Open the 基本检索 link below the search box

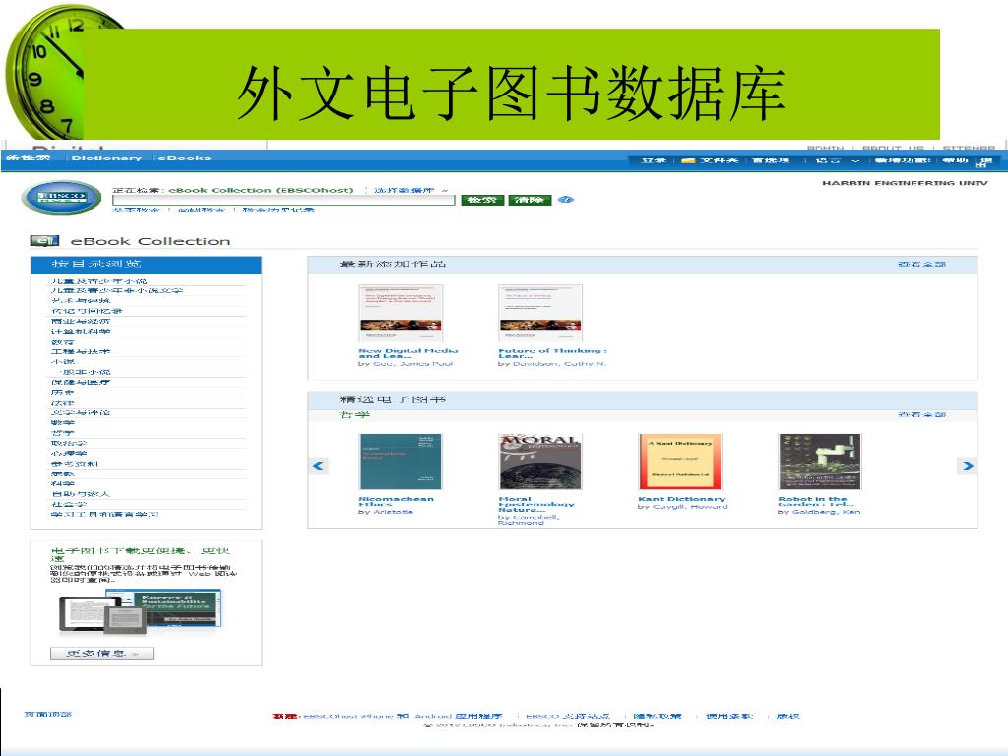(x=136, y=210)
